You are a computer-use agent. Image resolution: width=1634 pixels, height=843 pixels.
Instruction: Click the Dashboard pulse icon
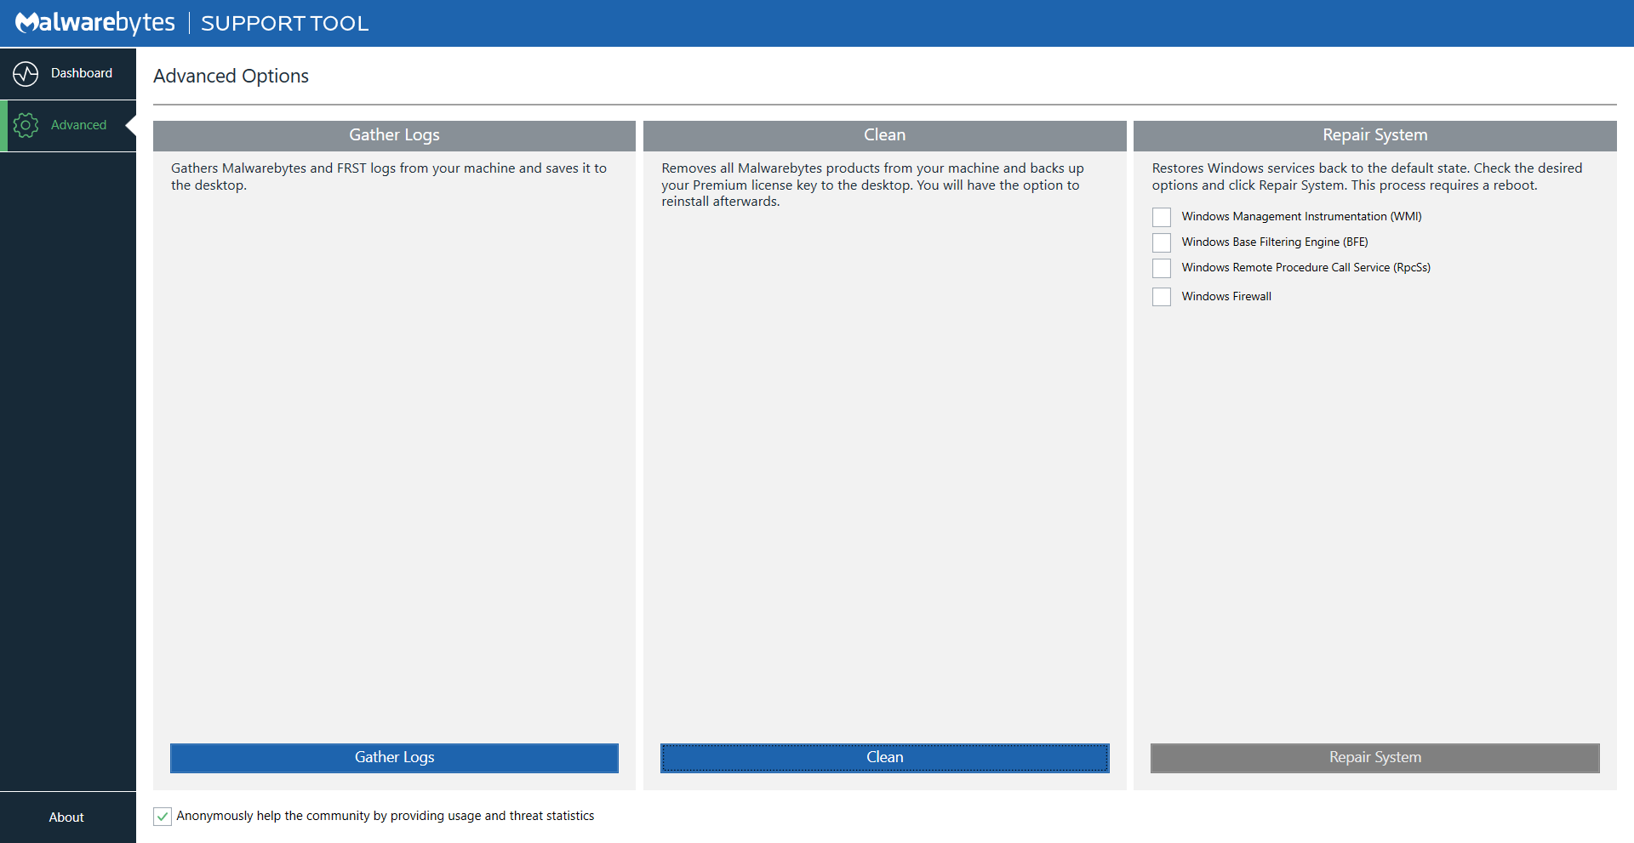tap(26, 74)
